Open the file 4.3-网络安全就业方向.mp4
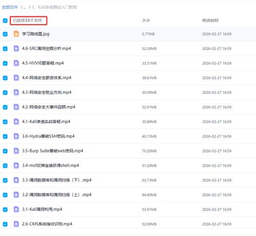 47,92
